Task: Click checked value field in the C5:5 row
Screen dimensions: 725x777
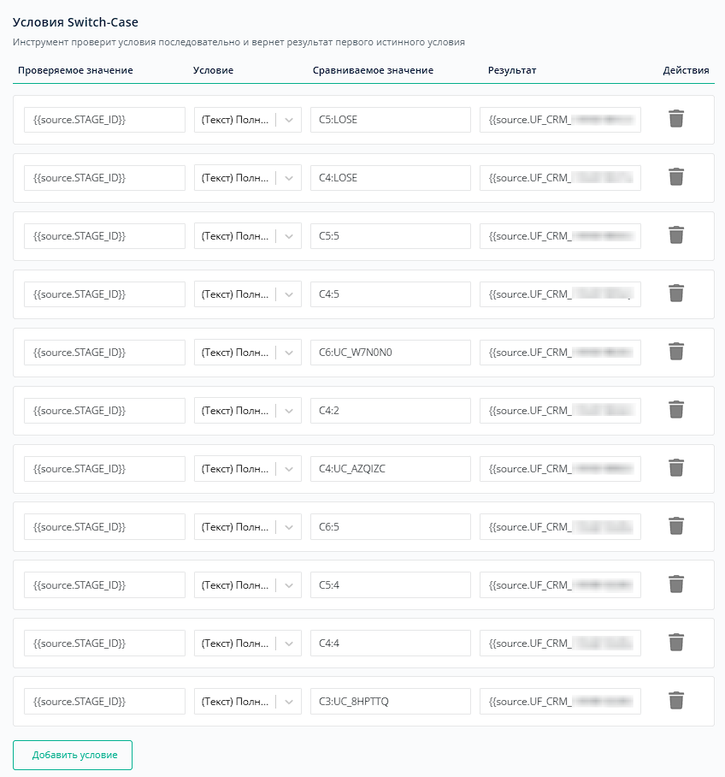Action: tap(104, 236)
